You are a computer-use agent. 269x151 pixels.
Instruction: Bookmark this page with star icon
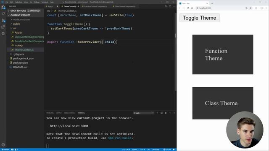tap(251, 8)
